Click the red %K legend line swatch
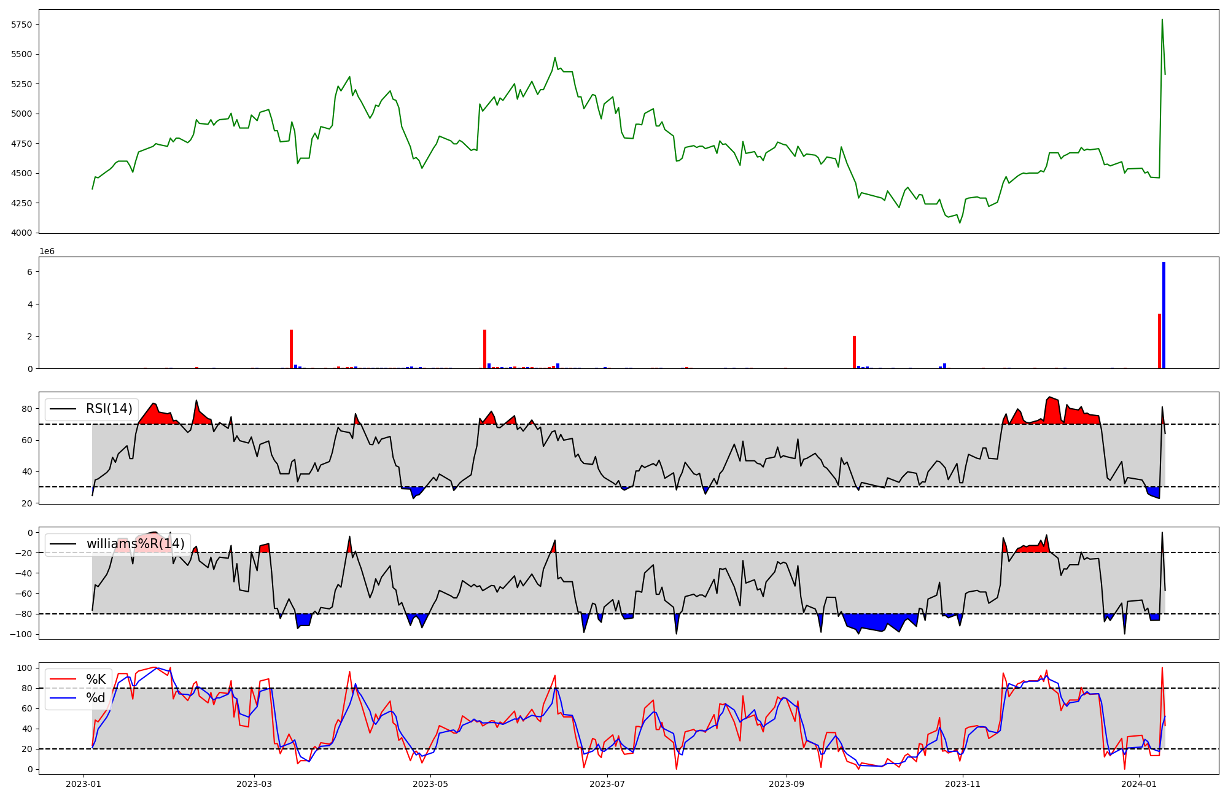Viewport: 1228px width, 798px height. point(63,680)
